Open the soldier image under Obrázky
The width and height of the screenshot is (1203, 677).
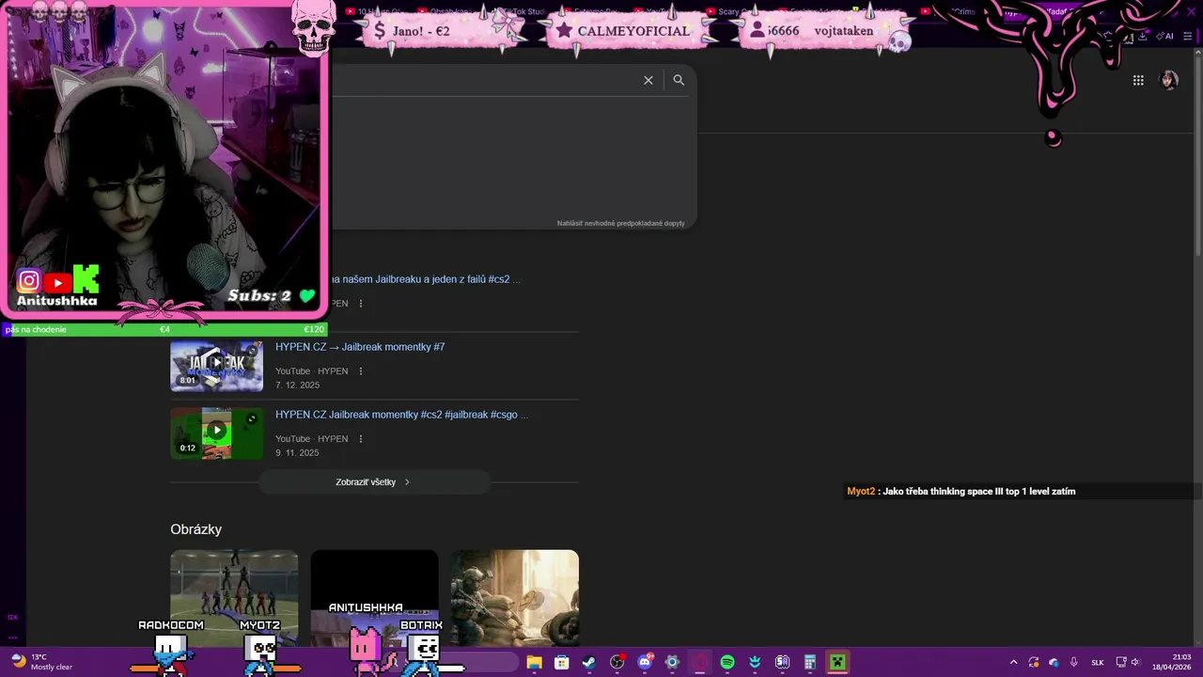click(x=515, y=597)
